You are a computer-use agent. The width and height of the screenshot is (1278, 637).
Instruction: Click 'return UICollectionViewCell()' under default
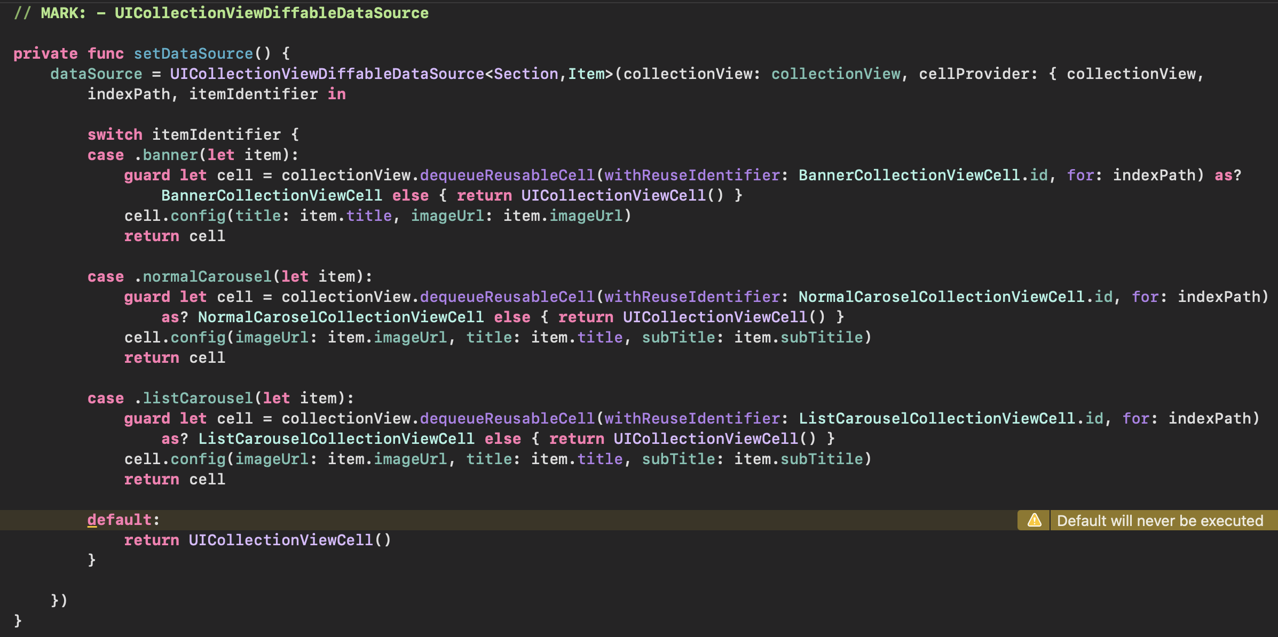[x=257, y=540]
